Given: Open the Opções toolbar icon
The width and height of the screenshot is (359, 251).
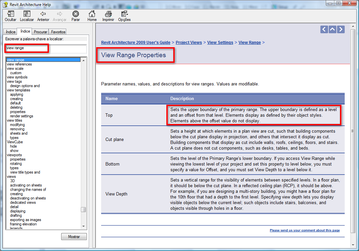Looking at the screenshot, I should tap(124, 14).
